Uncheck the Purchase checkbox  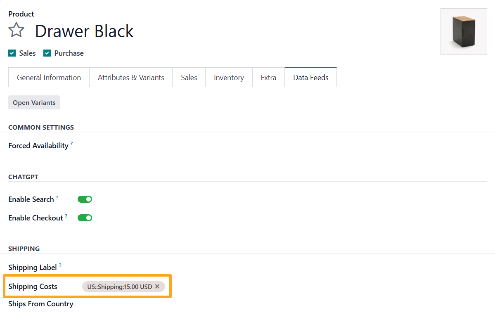point(47,53)
